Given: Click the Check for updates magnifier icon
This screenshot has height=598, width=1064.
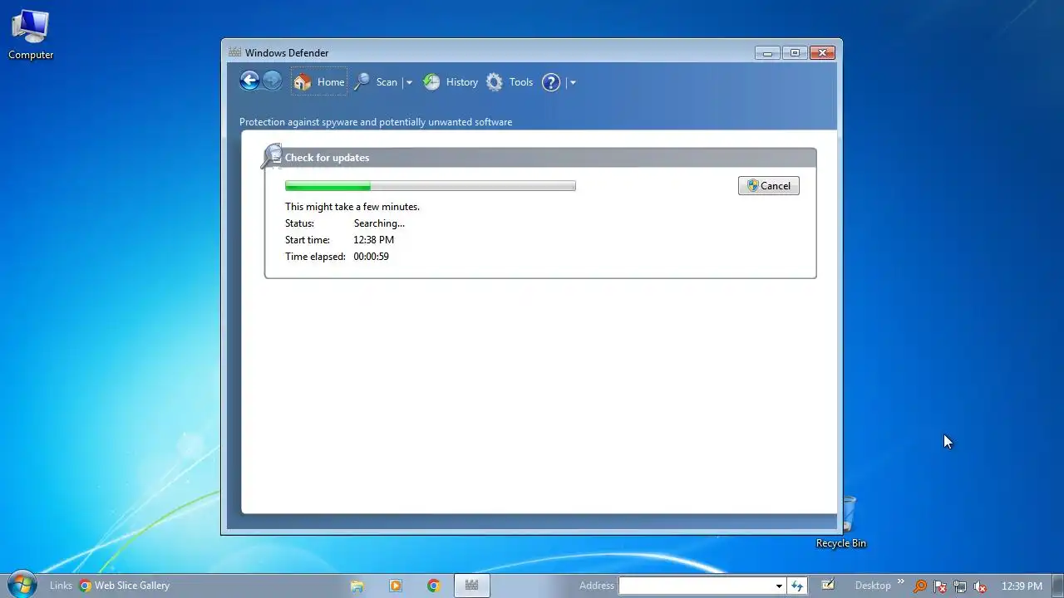Looking at the screenshot, I should [272, 156].
